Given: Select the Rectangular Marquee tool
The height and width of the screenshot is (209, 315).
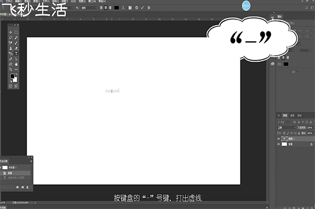Looking at the screenshot, I should click(x=16, y=32).
